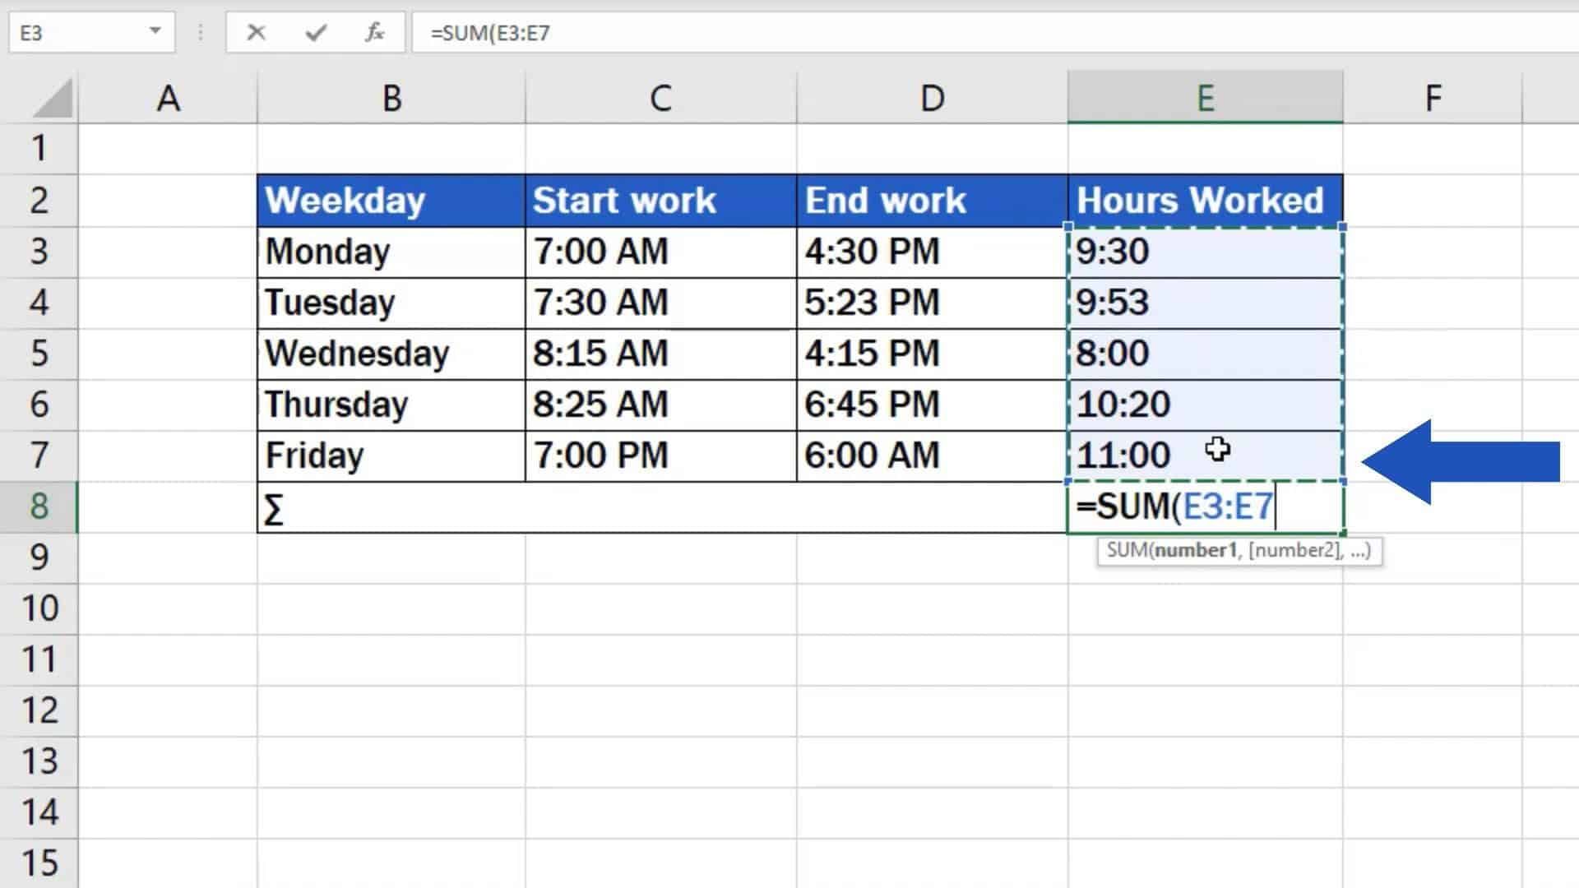
Task: Click the green Enter check in the formula bar
Action: (x=315, y=33)
